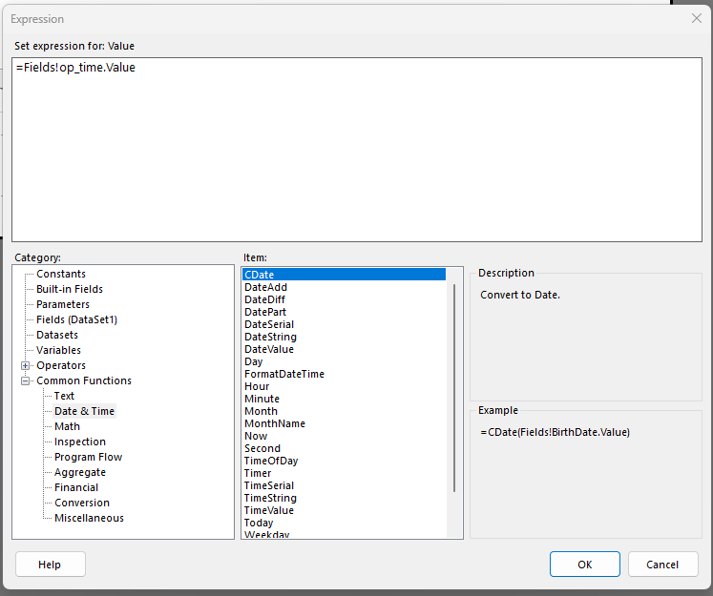The image size is (713, 596).
Task: Choose the Math function group
Action: 67,426
